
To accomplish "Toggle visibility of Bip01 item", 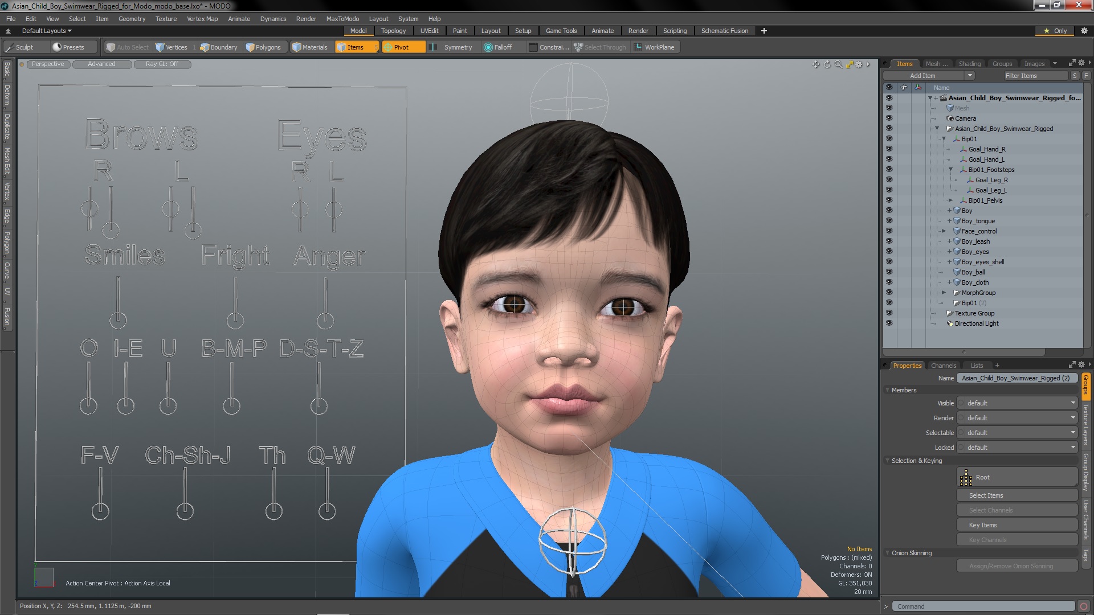I will click(889, 139).
